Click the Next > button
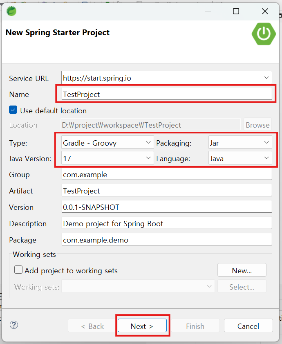Image resolution: width=282 pixels, height=344 pixels. tap(142, 326)
